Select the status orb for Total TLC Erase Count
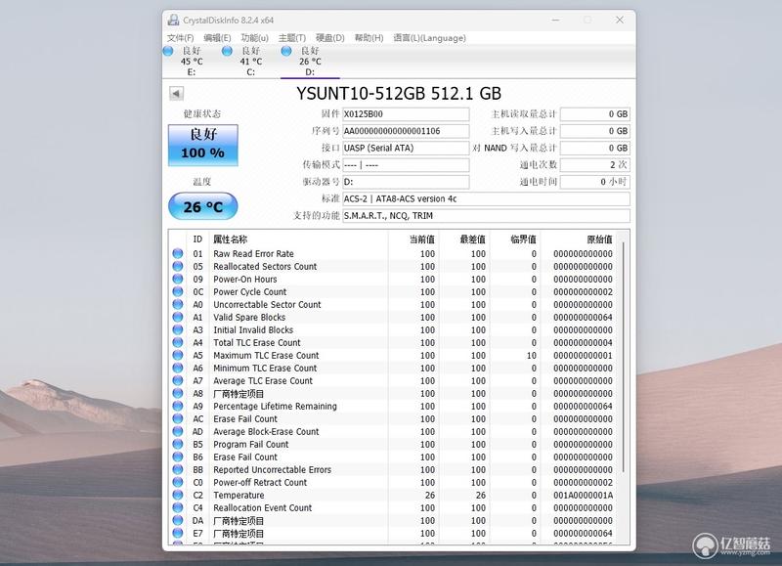The height and width of the screenshot is (566, 782). 178,342
